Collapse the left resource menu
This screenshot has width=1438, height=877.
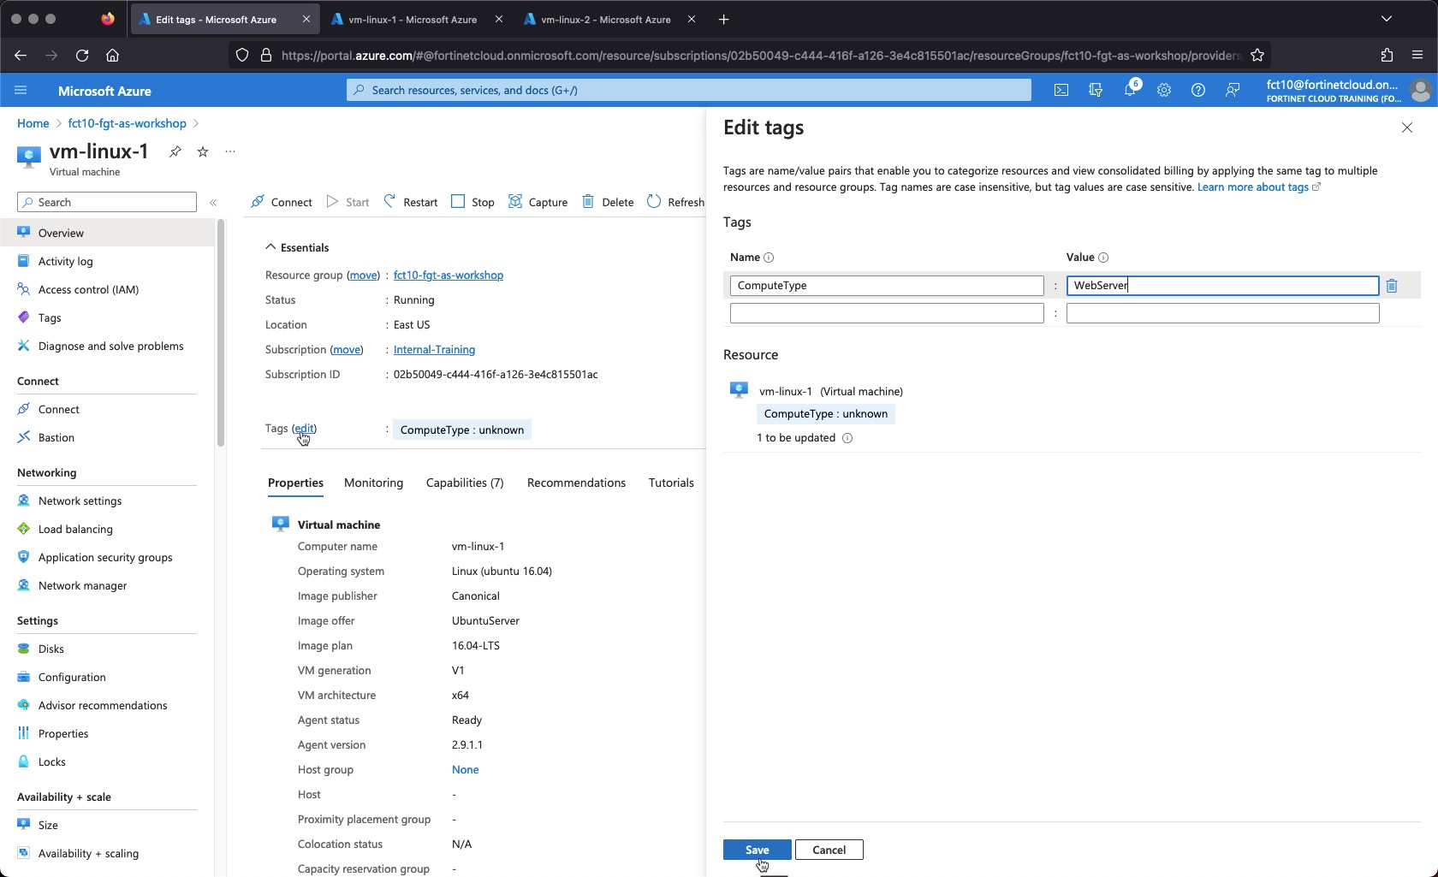(x=213, y=203)
